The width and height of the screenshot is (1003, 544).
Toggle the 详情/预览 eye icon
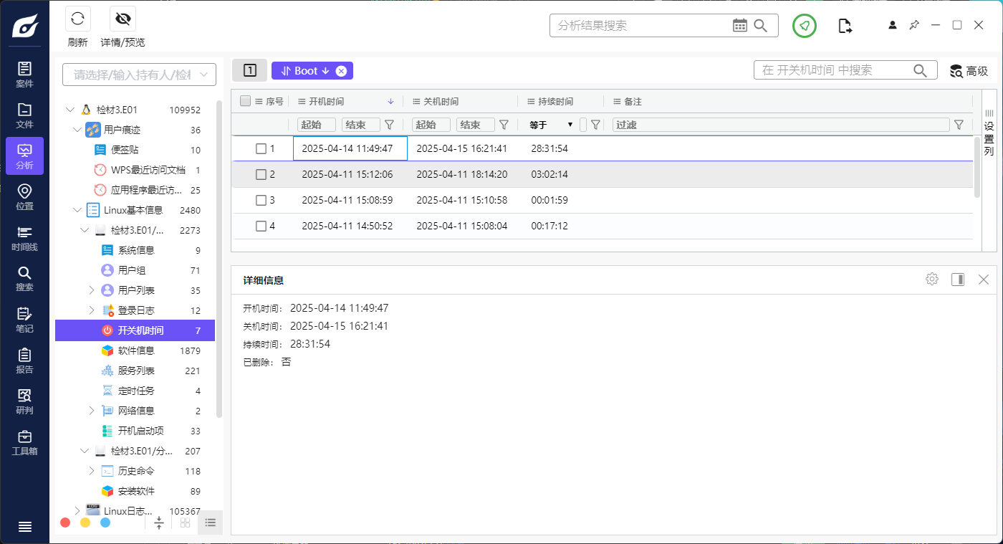[123, 19]
